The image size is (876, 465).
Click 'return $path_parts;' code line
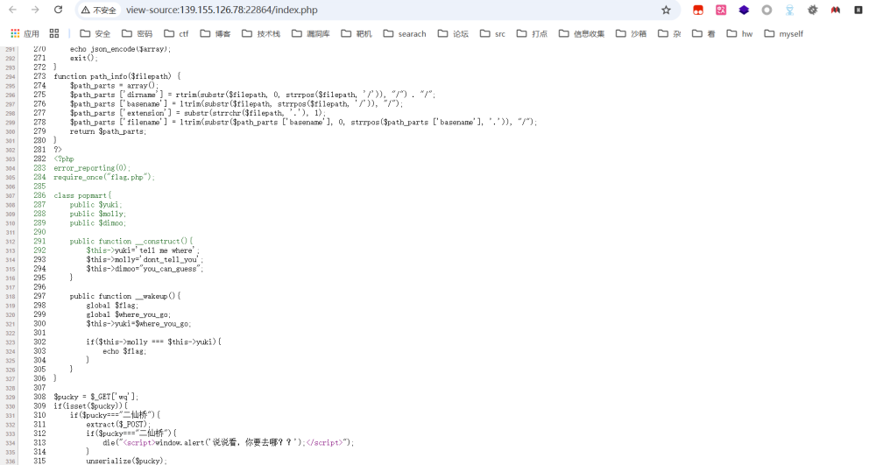tap(108, 131)
